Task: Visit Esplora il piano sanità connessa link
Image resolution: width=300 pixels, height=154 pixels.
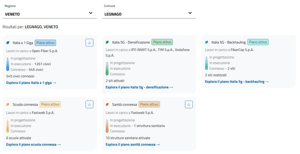Action: coord(133,144)
